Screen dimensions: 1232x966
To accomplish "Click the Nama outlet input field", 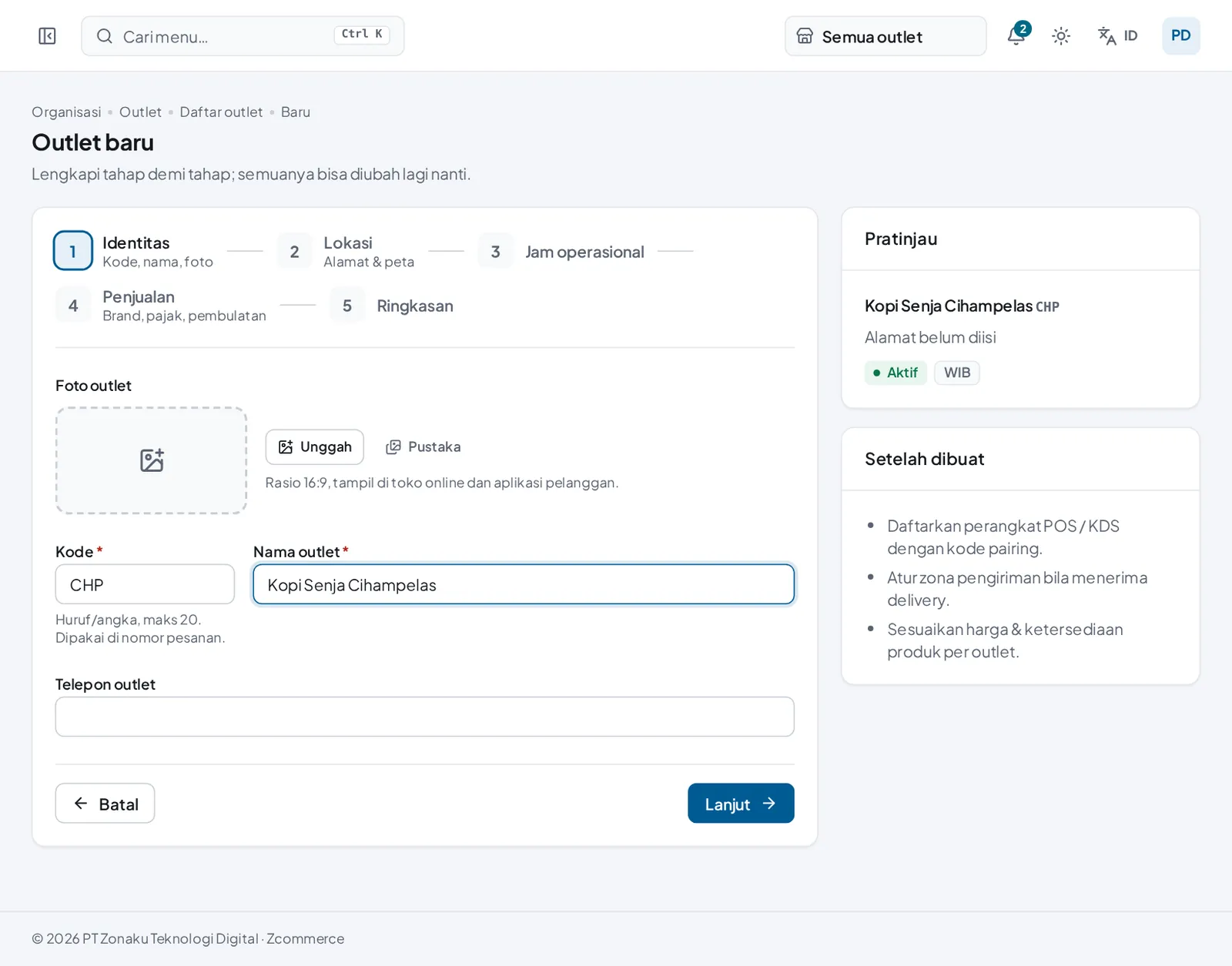I will pyautogui.click(x=524, y=584).
